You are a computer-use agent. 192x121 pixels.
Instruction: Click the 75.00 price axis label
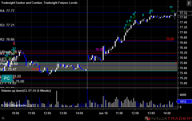(x=183, y=83)
